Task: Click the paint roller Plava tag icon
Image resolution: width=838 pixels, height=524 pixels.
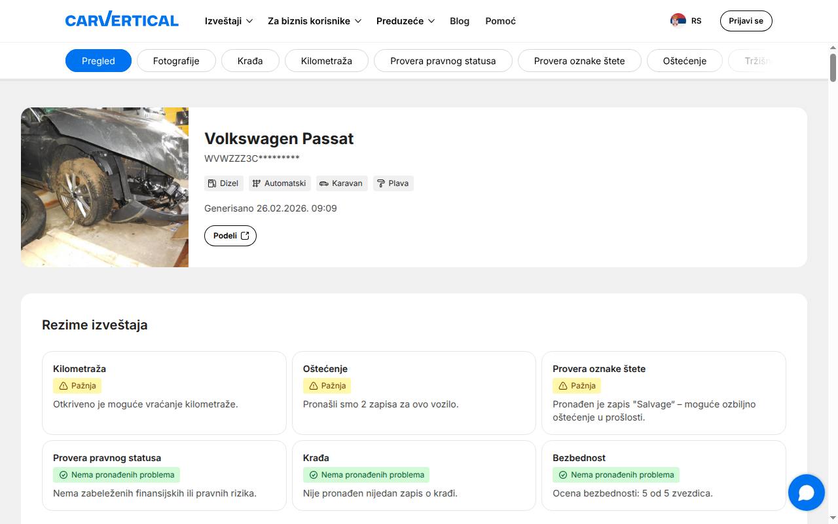Action: (381, 183)
